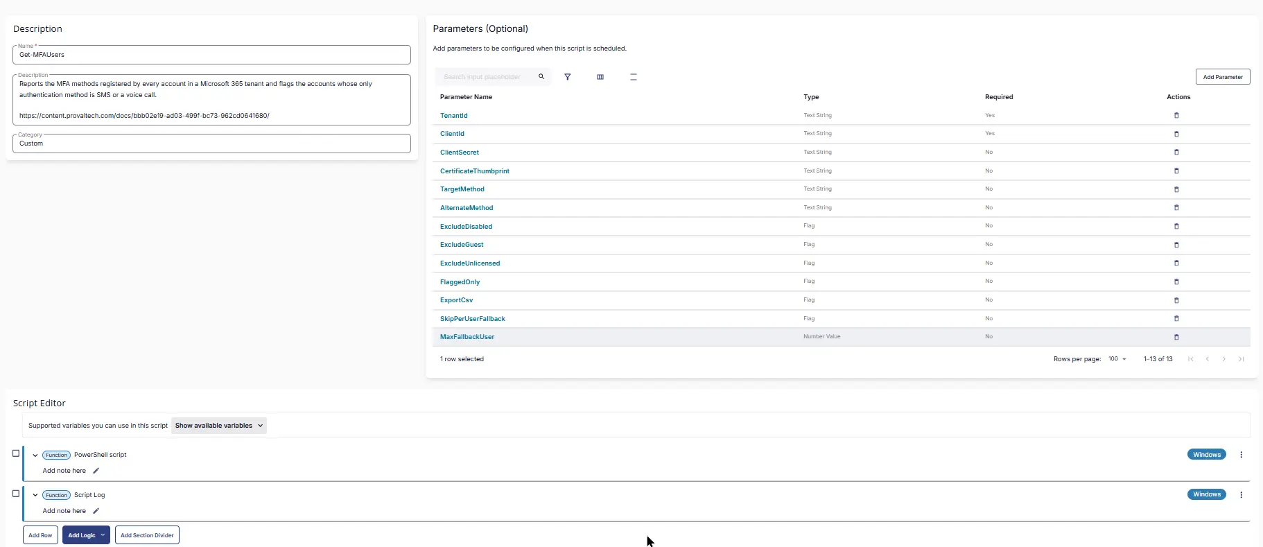The image size is (1263, 547).
Task: Expand the Show available variables dropdown
Action: pos(219,426)
